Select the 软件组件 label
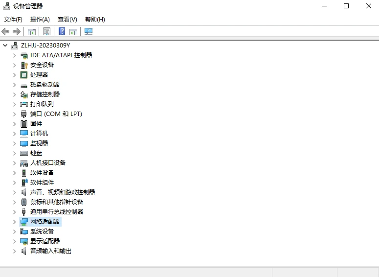Screen dimensions: 379x277 (42, 183)
